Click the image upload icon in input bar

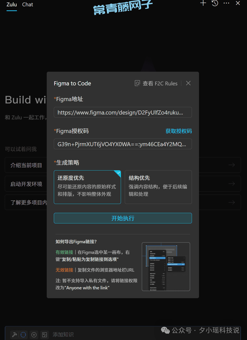pyautogui.click(x=45, y=335)
